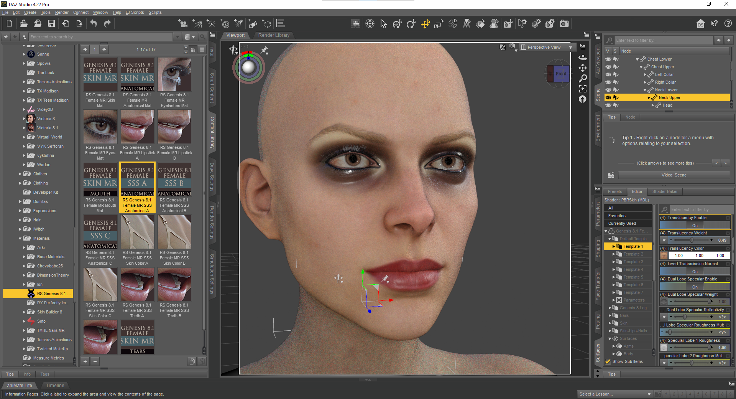The width and height of the screenshot is (736, 399).
Task: Select the Node Selection tool
Action: pyautogui.click(x=383, y=24)
